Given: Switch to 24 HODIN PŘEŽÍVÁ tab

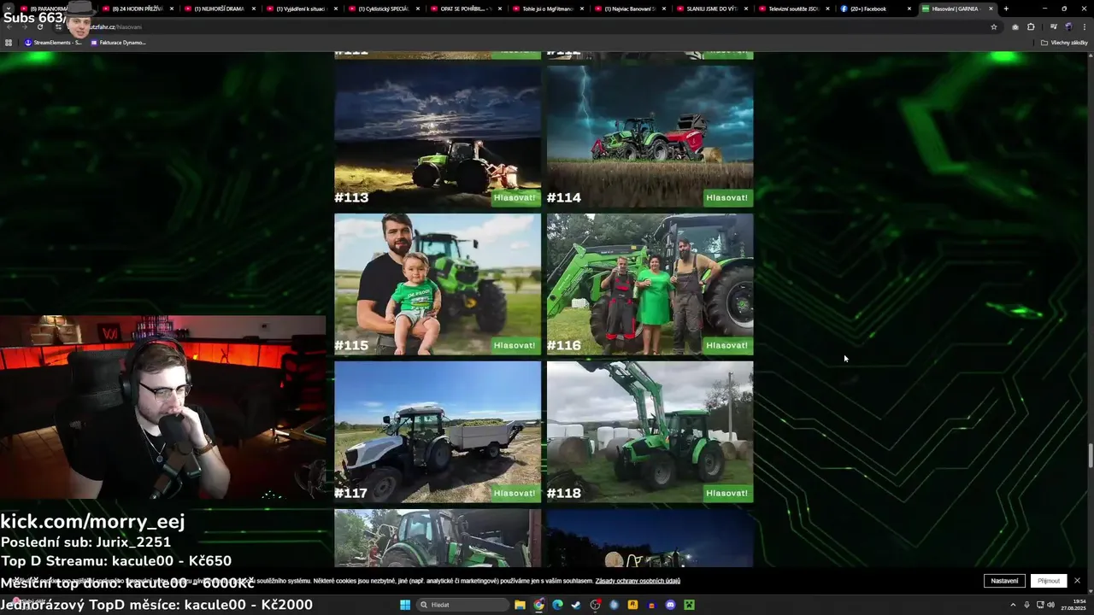Looking at the screenshot, I should pyautogui.click(x=137, y=9).
